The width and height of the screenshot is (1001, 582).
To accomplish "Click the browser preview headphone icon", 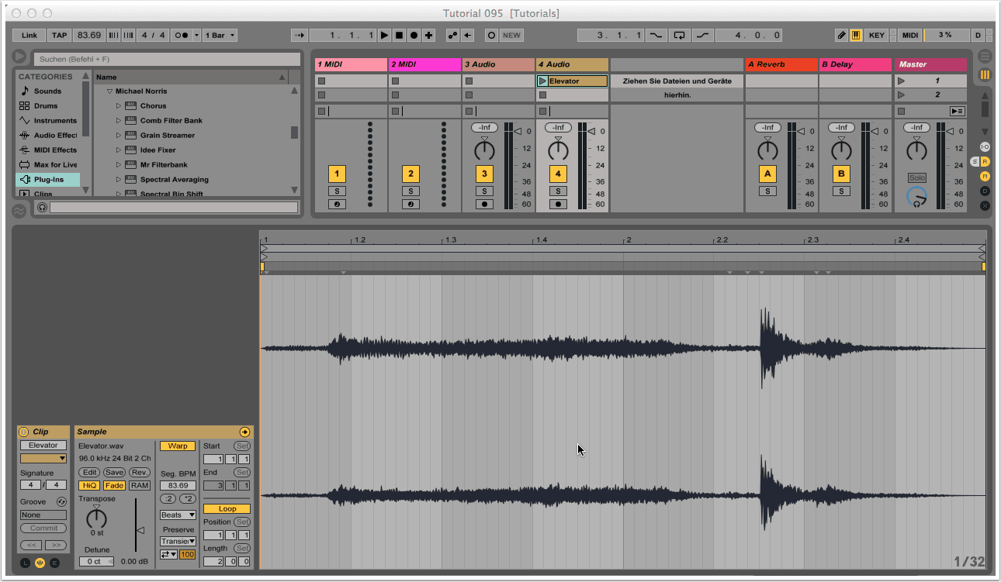I will click(42, 208).
